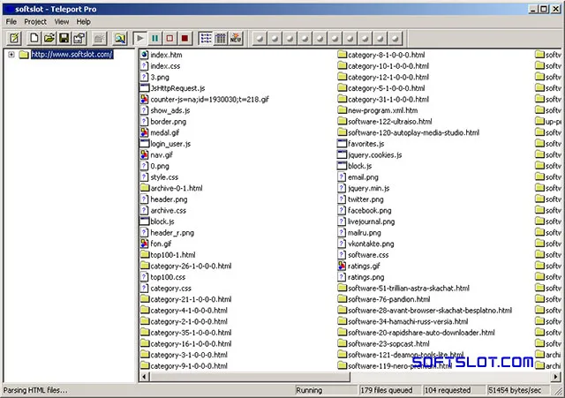Select the index.htm file entry
This screenshot has height=398, width=565.
(166, 55)
